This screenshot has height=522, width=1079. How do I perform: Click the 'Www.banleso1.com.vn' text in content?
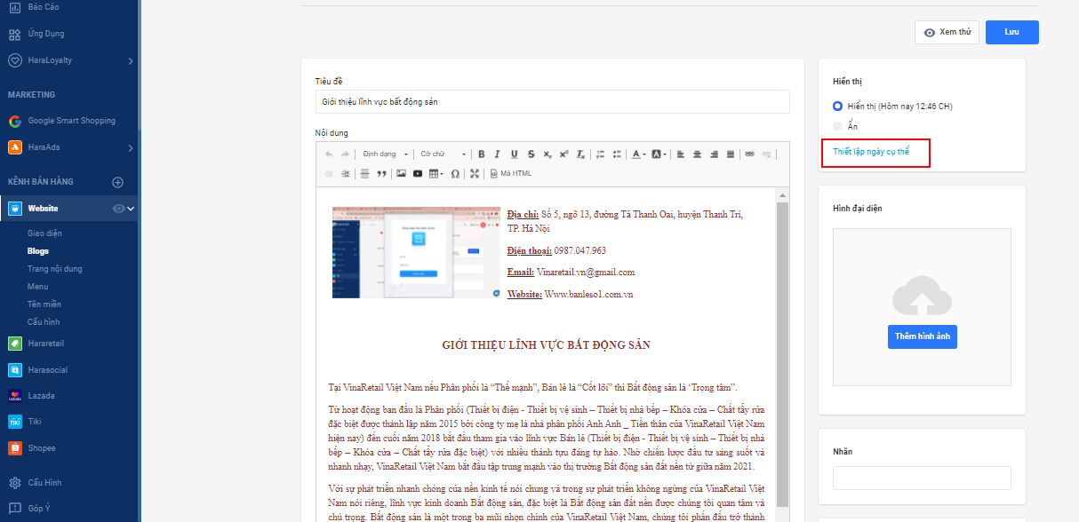pyautogui.click(x=588, y=294)
